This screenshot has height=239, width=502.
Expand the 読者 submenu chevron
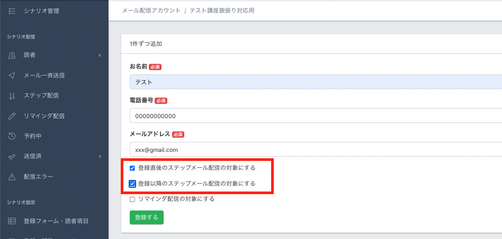coord(100,55)
